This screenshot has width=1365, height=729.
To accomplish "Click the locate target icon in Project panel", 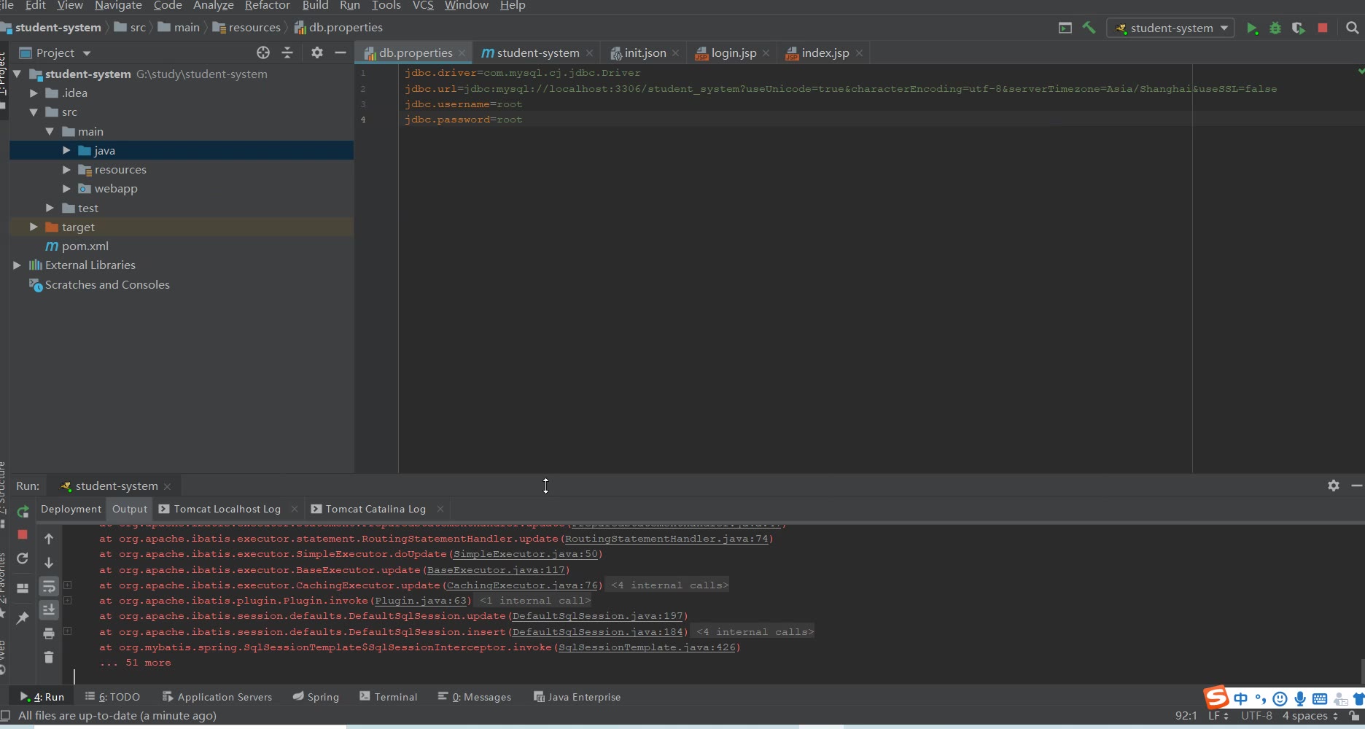I will point(263,52).
